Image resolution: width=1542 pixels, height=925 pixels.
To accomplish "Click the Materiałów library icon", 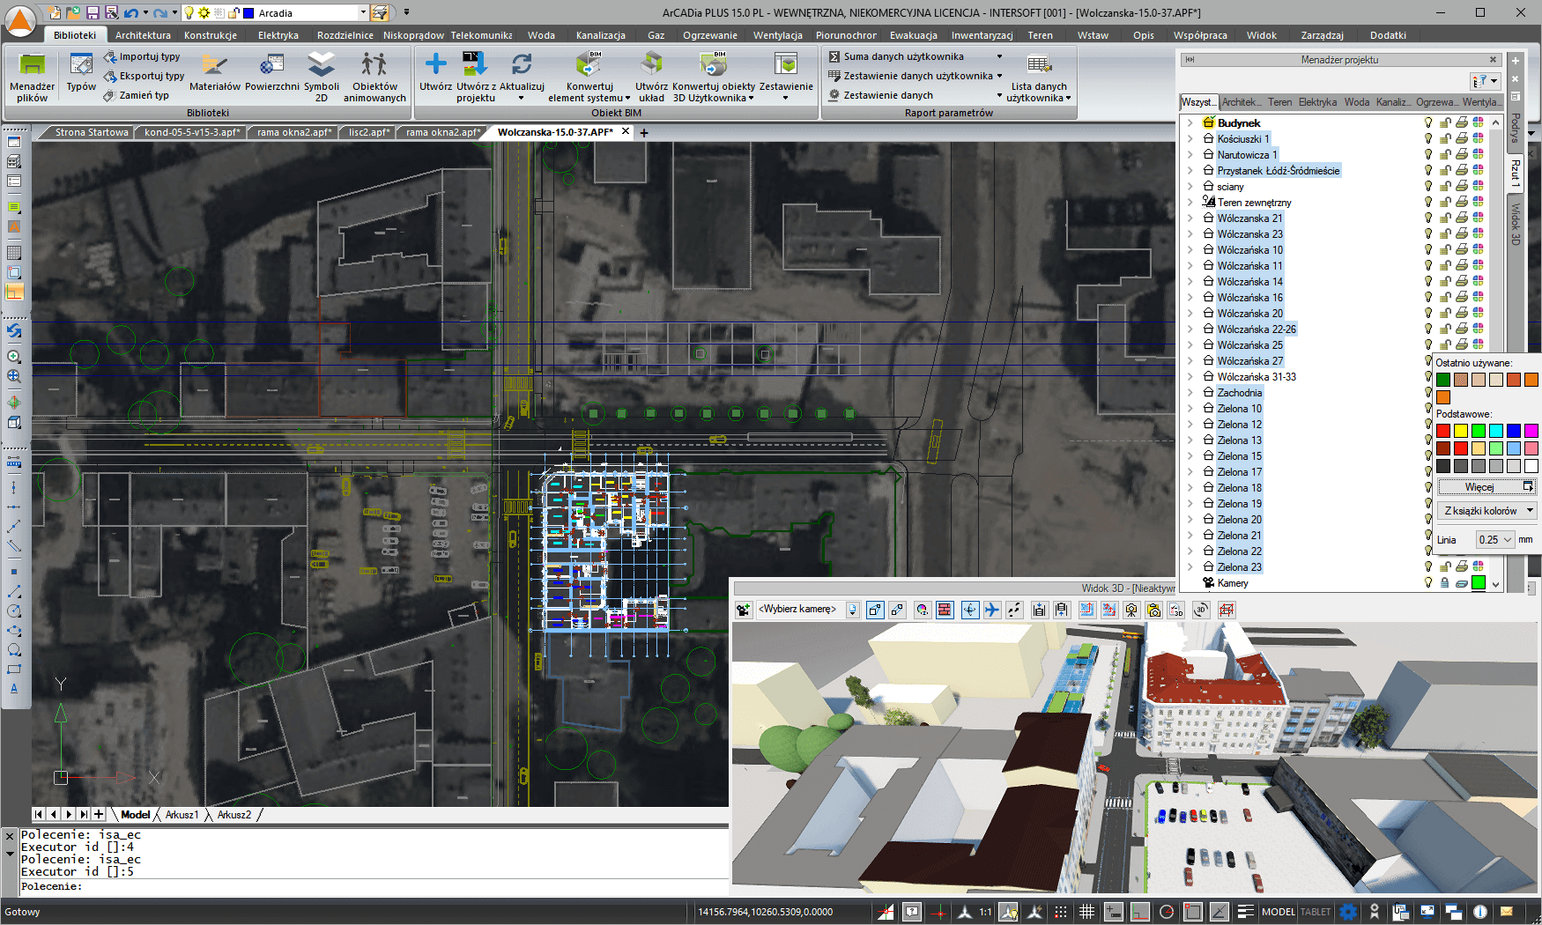I will point(214,65).
